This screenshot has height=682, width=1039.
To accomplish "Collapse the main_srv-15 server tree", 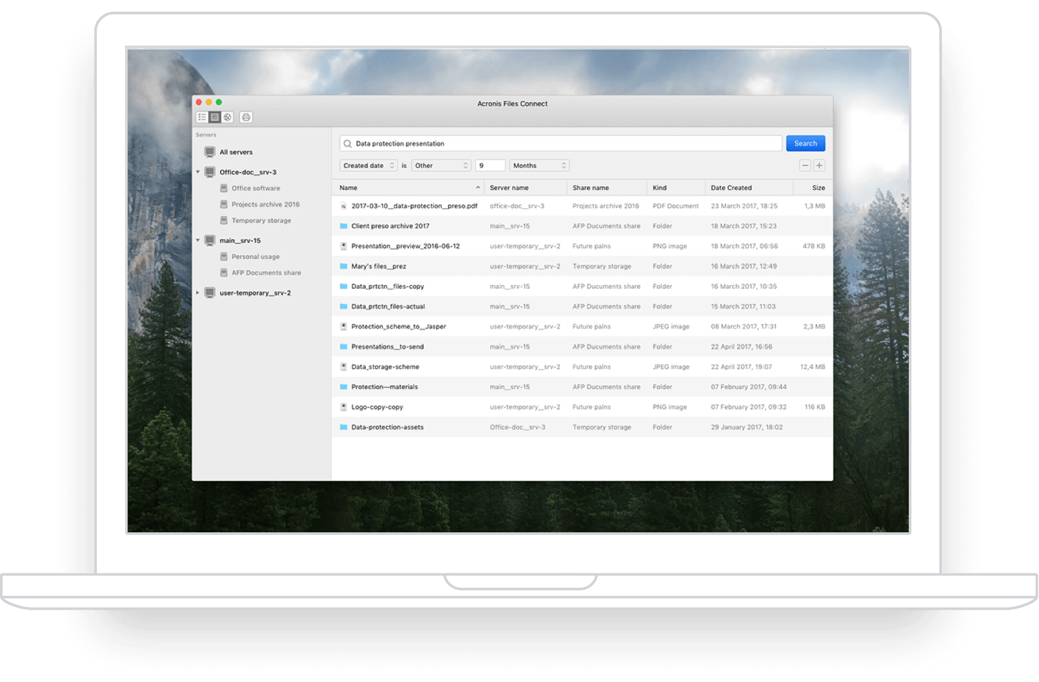I will (x=198, y=240).
